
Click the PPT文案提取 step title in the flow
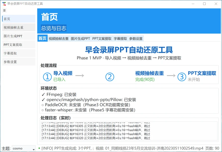click(202, 73)
